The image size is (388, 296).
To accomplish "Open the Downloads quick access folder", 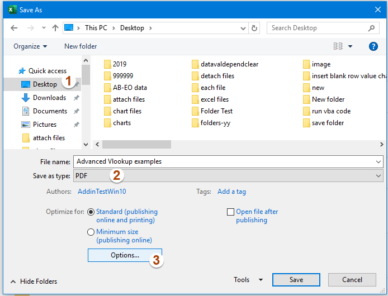I will pyautogui.click(x=49, y=98).
